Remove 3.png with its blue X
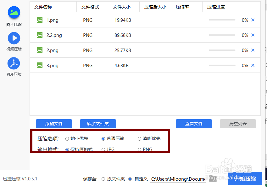The width and height of the screenshot is (267, 187). (x=253, y=65)
